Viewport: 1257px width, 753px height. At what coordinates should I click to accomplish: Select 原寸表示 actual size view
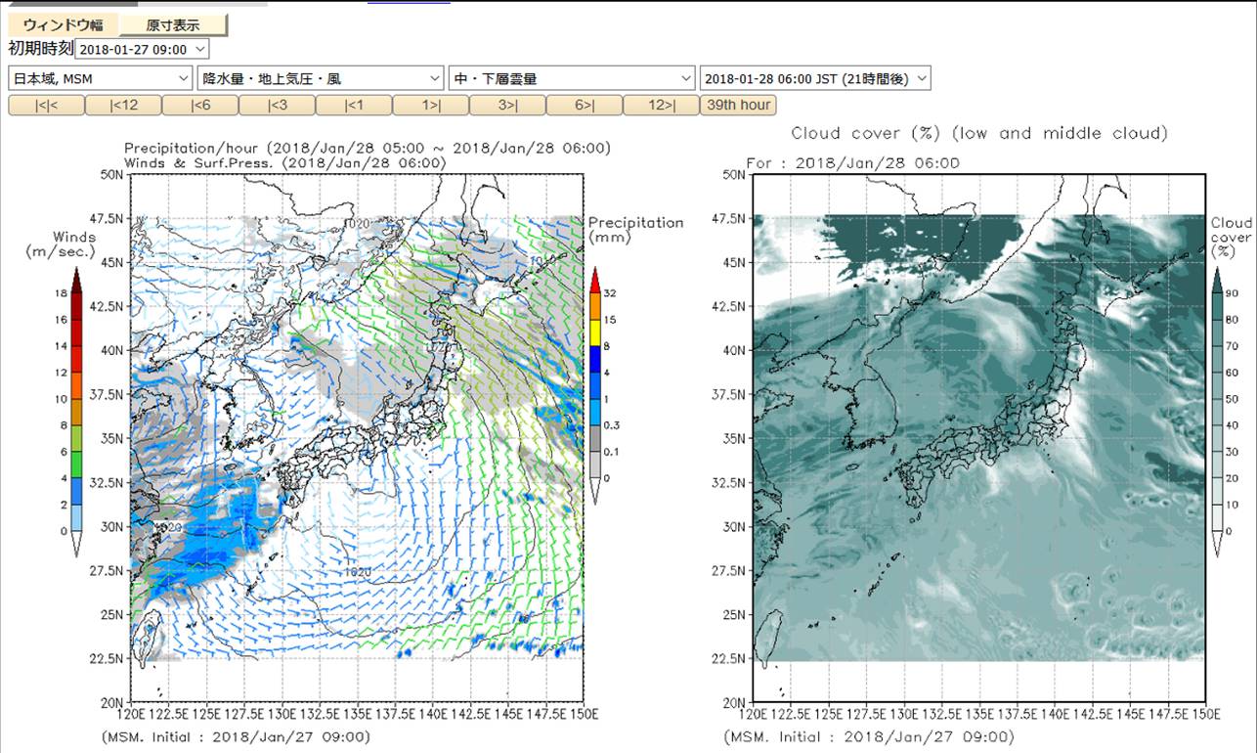173,25
